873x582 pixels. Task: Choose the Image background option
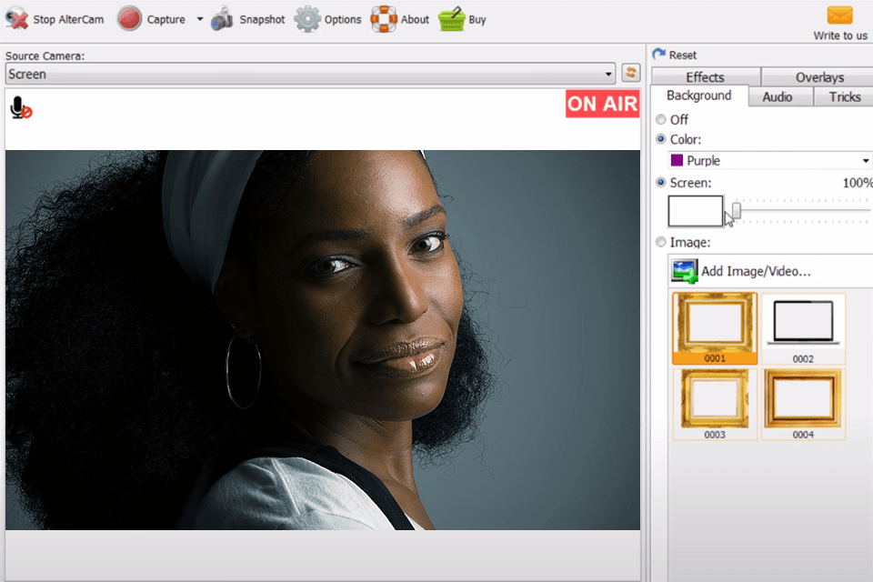pos(661,242)
